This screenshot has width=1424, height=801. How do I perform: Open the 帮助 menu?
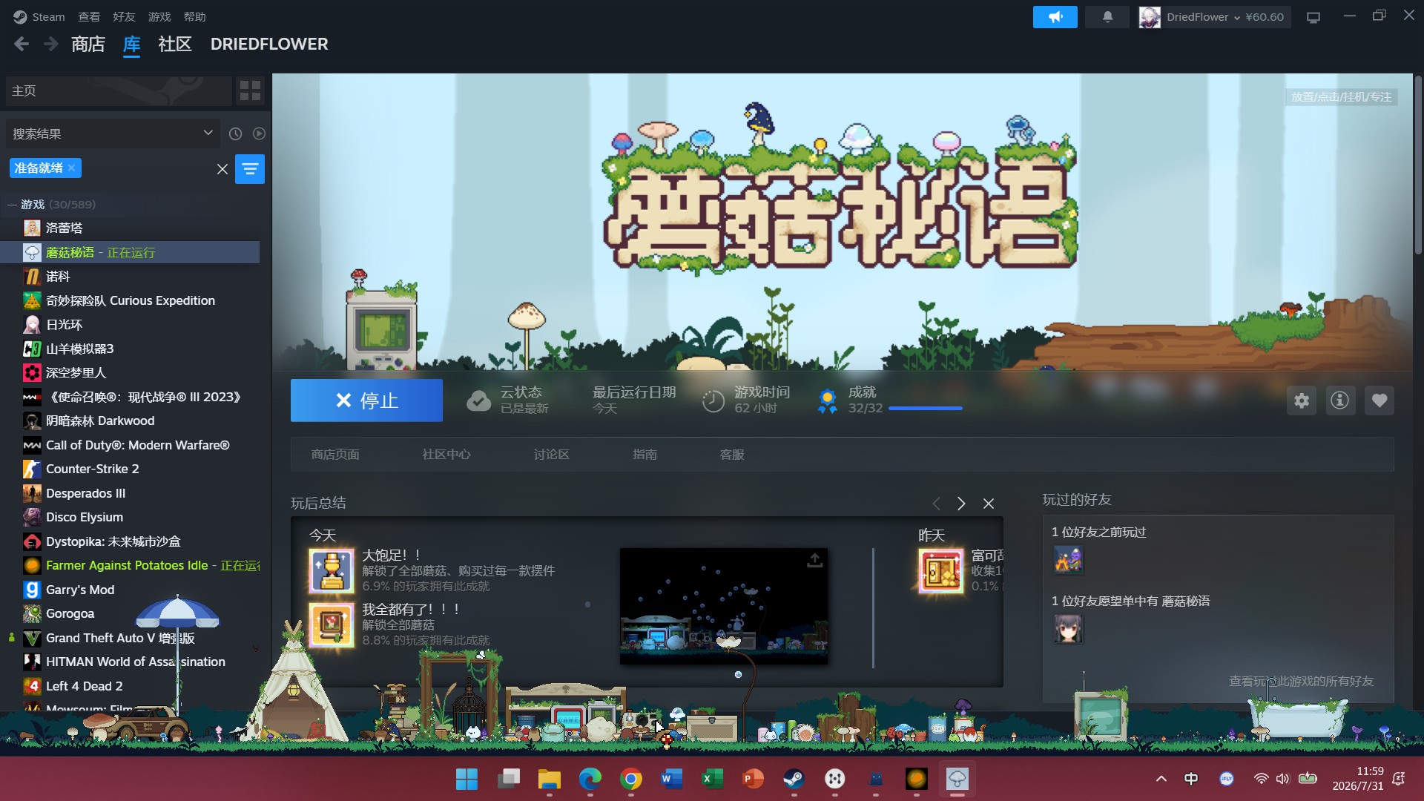[195, 16]
